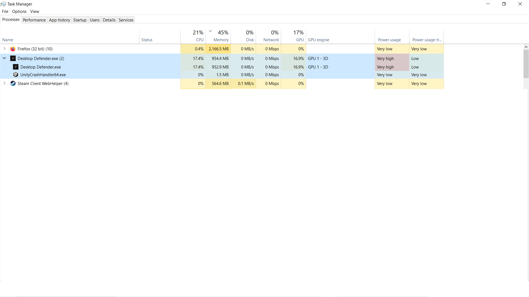Image resolution: width=529 pixels, height=297 pixels.
Task: Expand the Steam Client WebHelper group
Action: [x=4, y=83]
